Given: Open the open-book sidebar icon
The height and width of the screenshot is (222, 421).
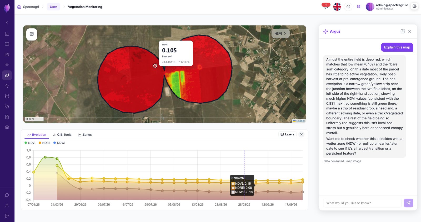Looking at the screenshot, I should [x=7, y=44].
